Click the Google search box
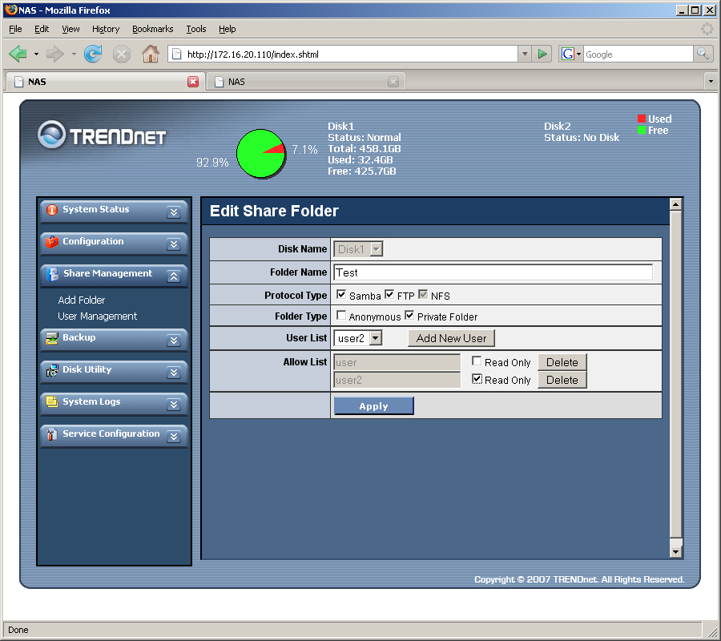Image resolution: width=721 pixels, height=641 pixels. [x=638, y=54]
